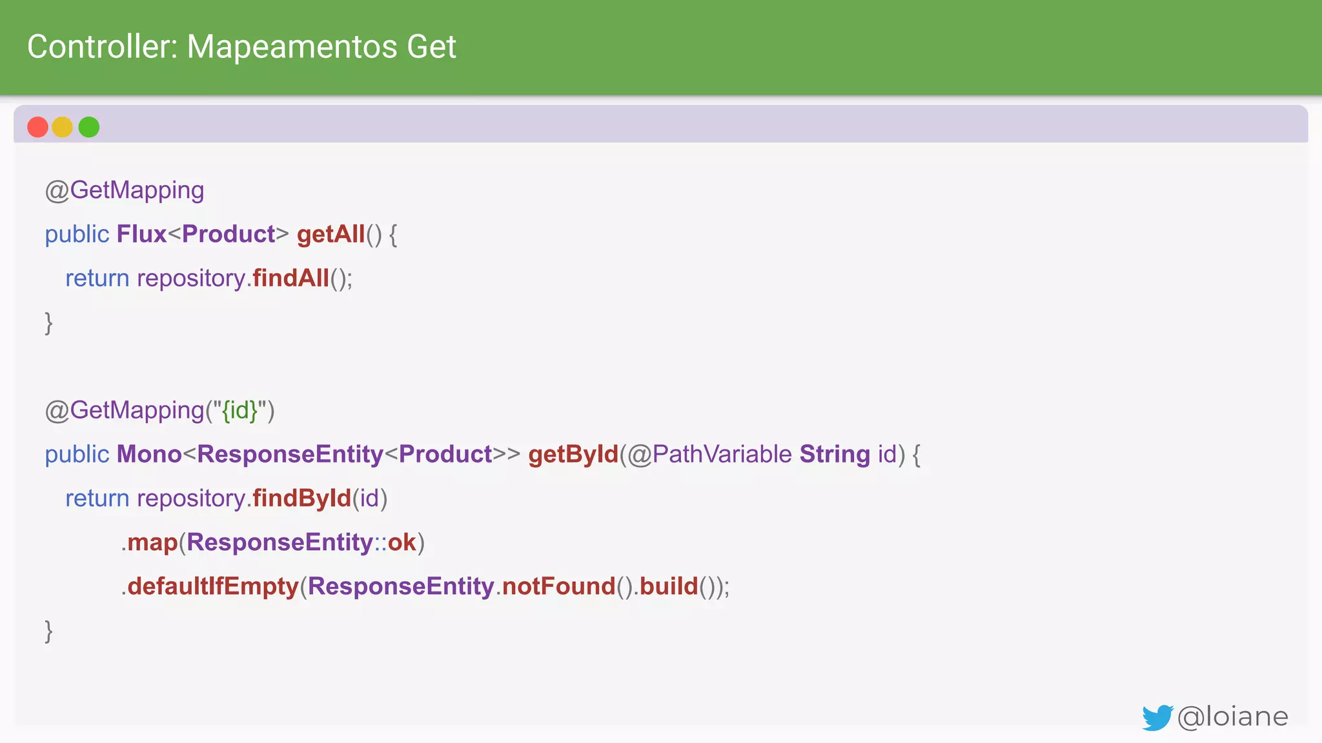The width and height of the screenshot is (1322, 743).
Task: Click the defaultIfEmpty method call
Action: tap(213, 587)
